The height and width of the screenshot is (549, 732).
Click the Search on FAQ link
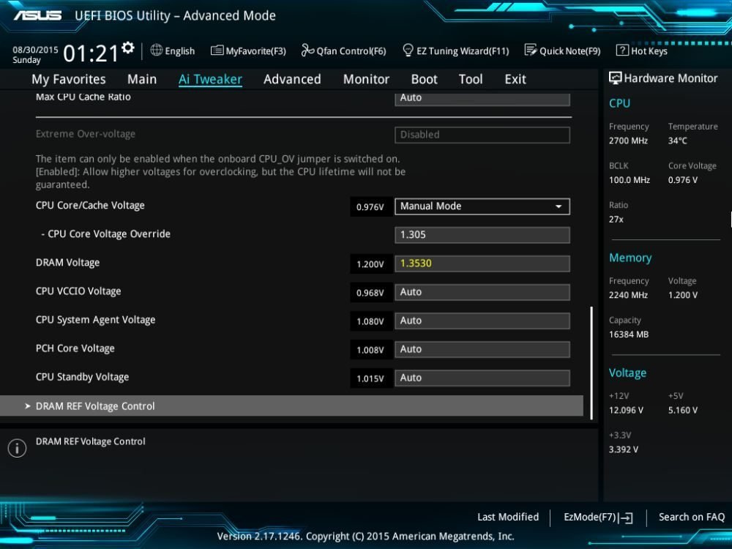692,517
